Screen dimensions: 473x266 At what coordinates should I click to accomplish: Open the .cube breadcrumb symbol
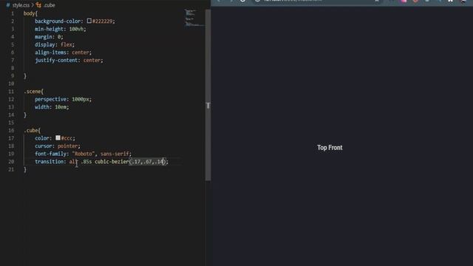50,5
